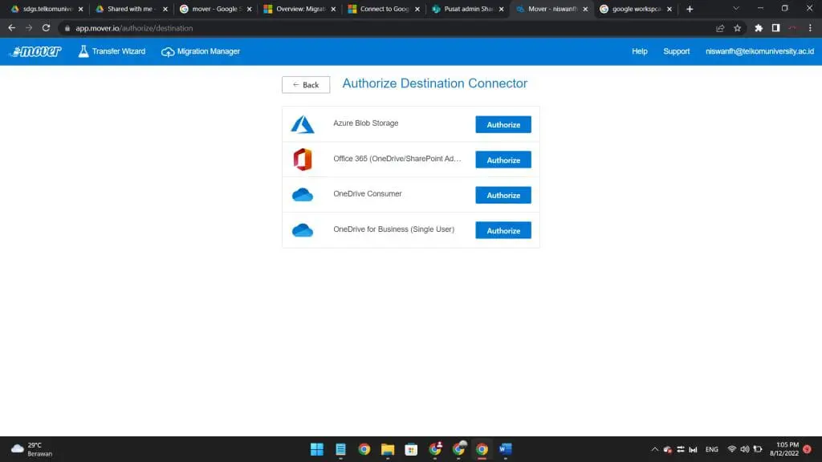The width and height of the screenshot is (822, 462).
Task: Toggle the browser side panel
Action: coord(776,28)
